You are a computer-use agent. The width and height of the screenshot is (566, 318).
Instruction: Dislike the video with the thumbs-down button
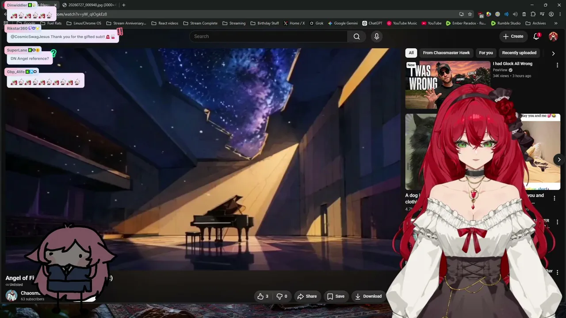coord(282,296)
